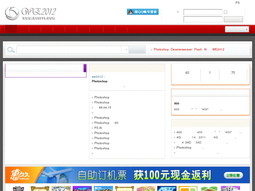Tick the checkbox beside the username field
Screen dimensions: 255x191
226,12
